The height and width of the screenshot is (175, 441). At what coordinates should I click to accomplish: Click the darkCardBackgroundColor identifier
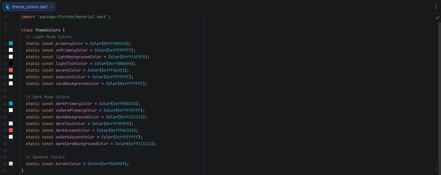(x=82, y=144)
